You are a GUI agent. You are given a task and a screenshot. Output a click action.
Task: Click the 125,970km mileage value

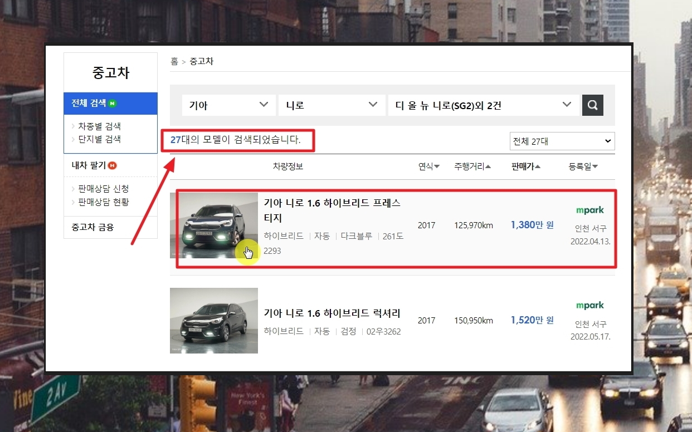[474, 225]
